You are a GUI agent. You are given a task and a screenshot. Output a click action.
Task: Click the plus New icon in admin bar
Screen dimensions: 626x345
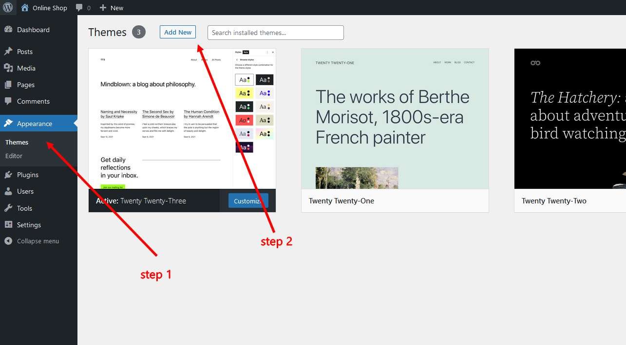(x=103, y=8)
